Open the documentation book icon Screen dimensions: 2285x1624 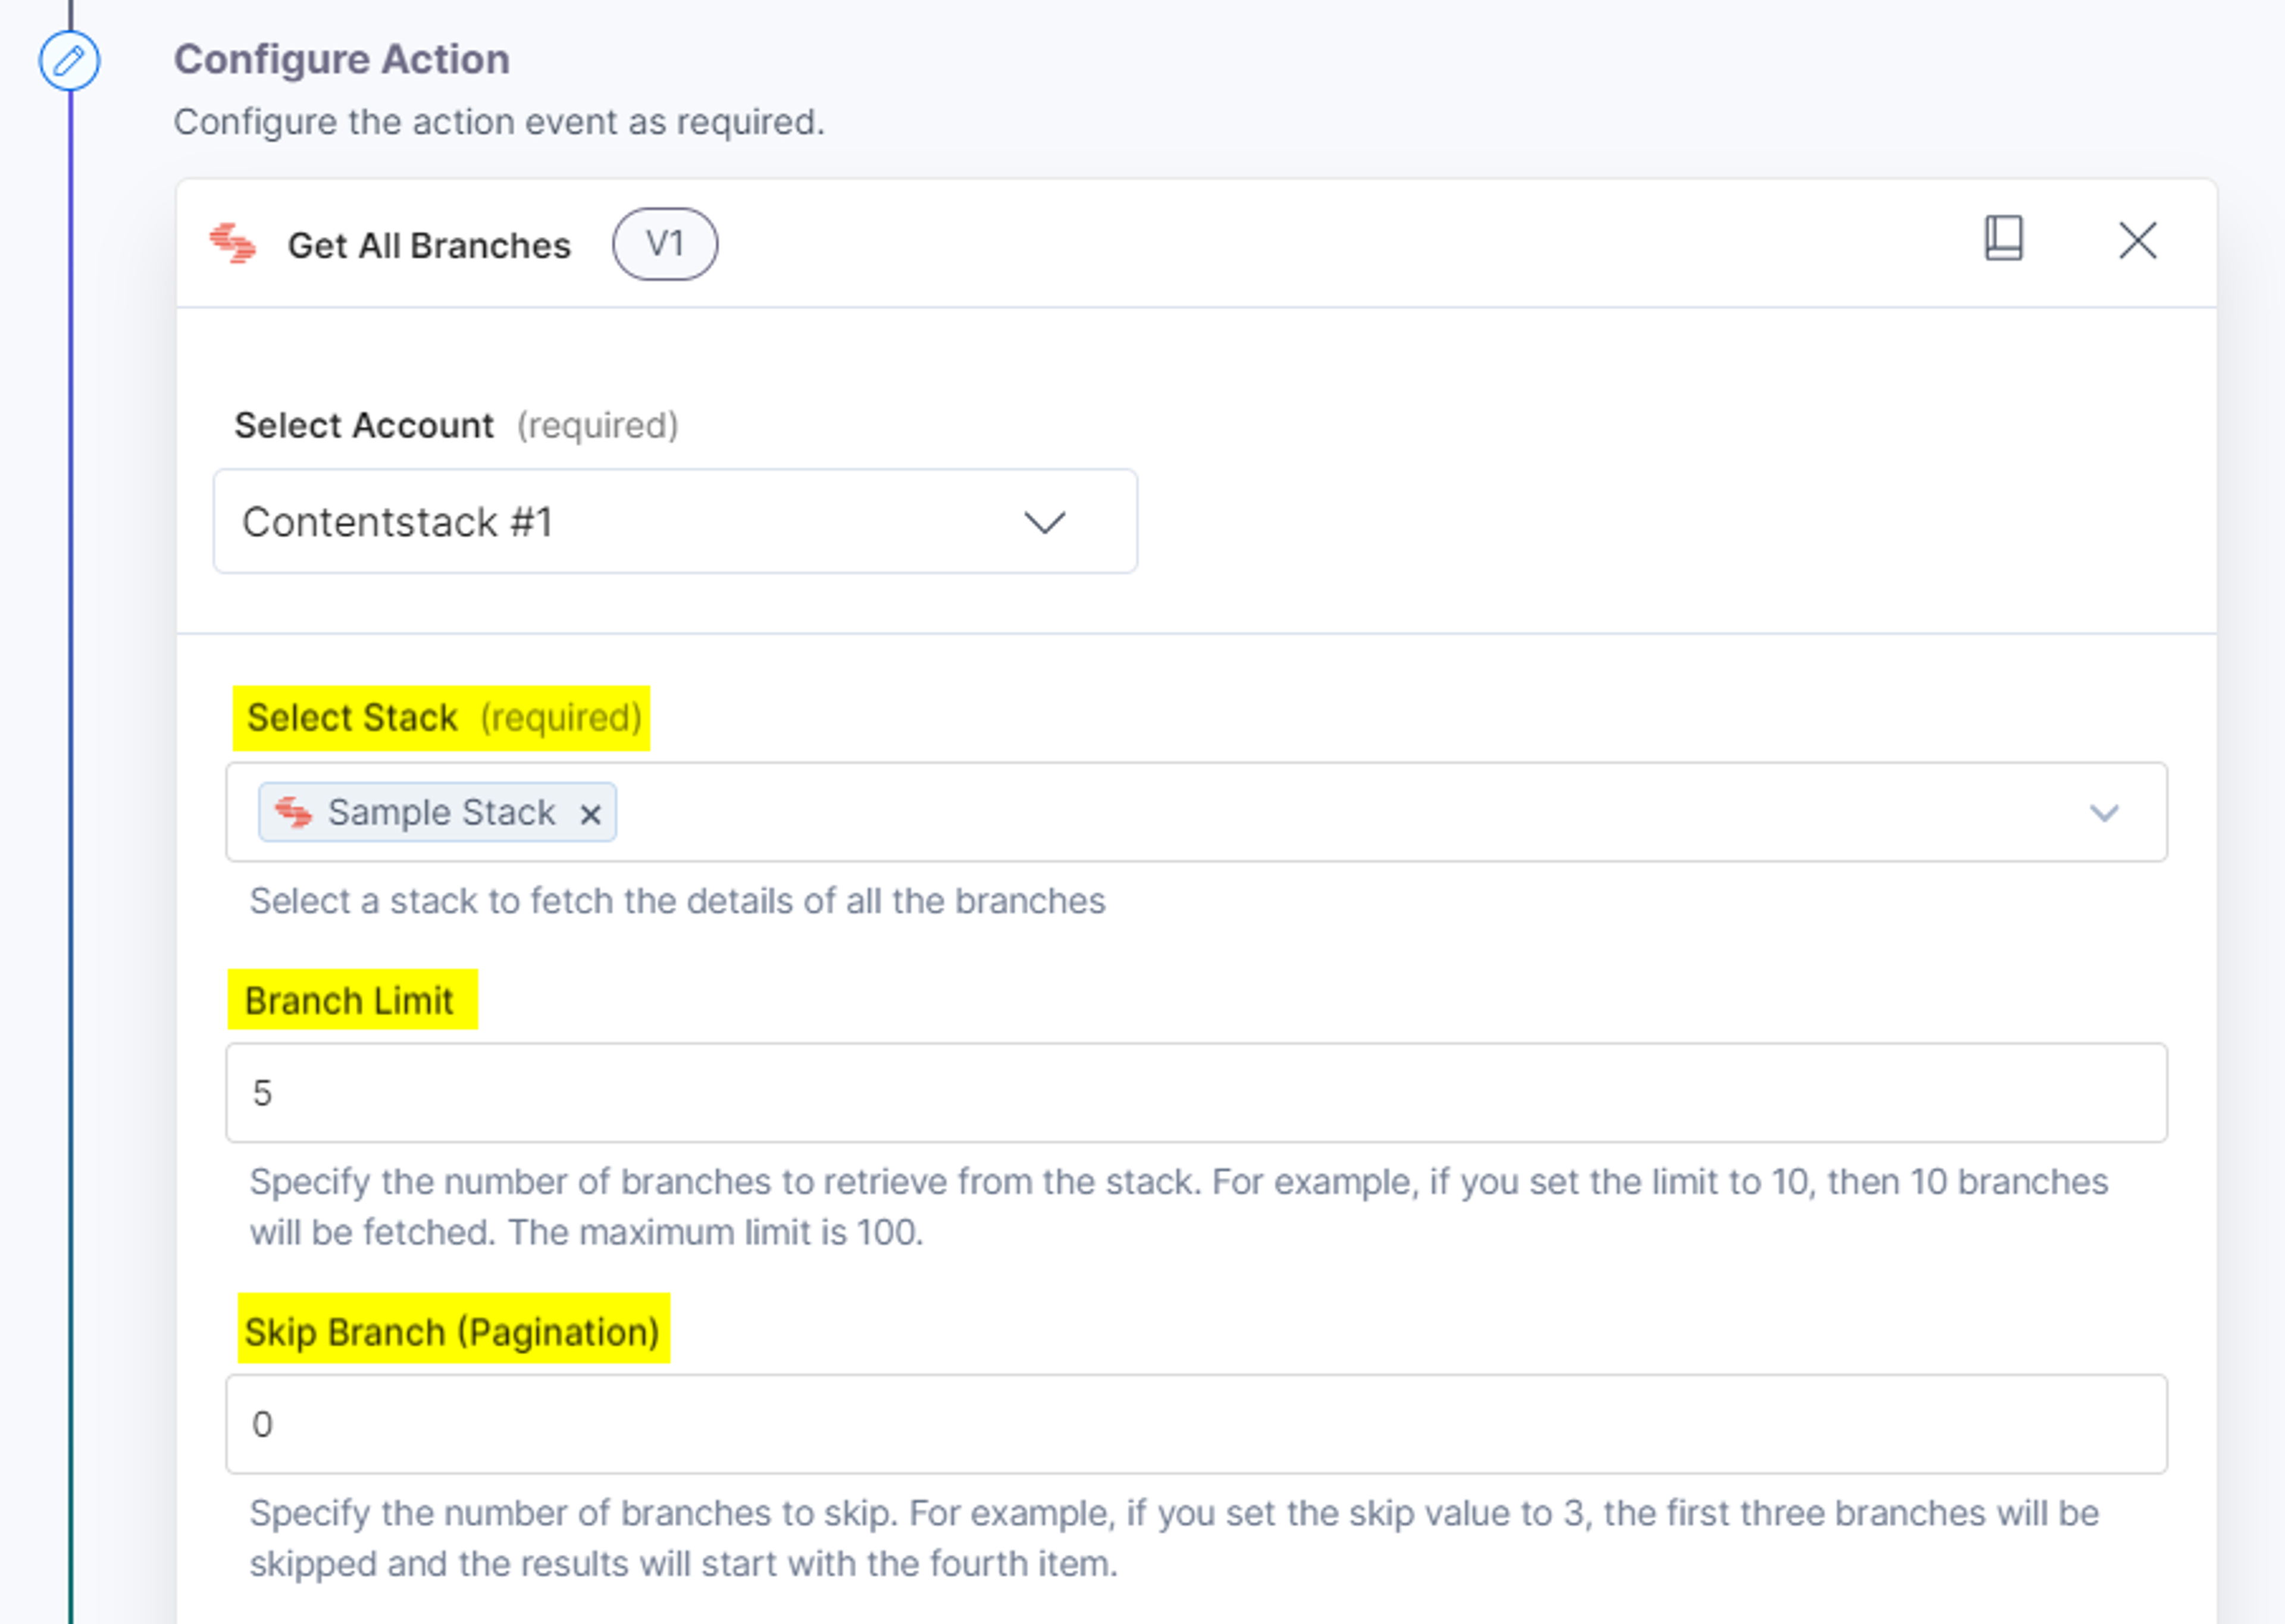2004,239
